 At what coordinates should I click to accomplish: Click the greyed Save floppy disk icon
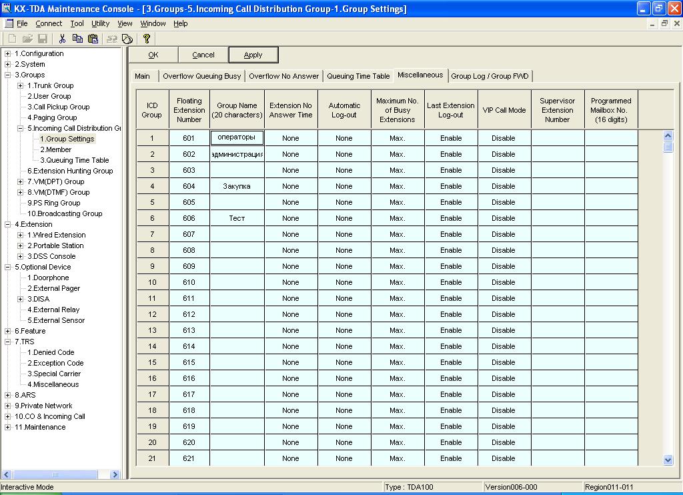pos(43,39)
